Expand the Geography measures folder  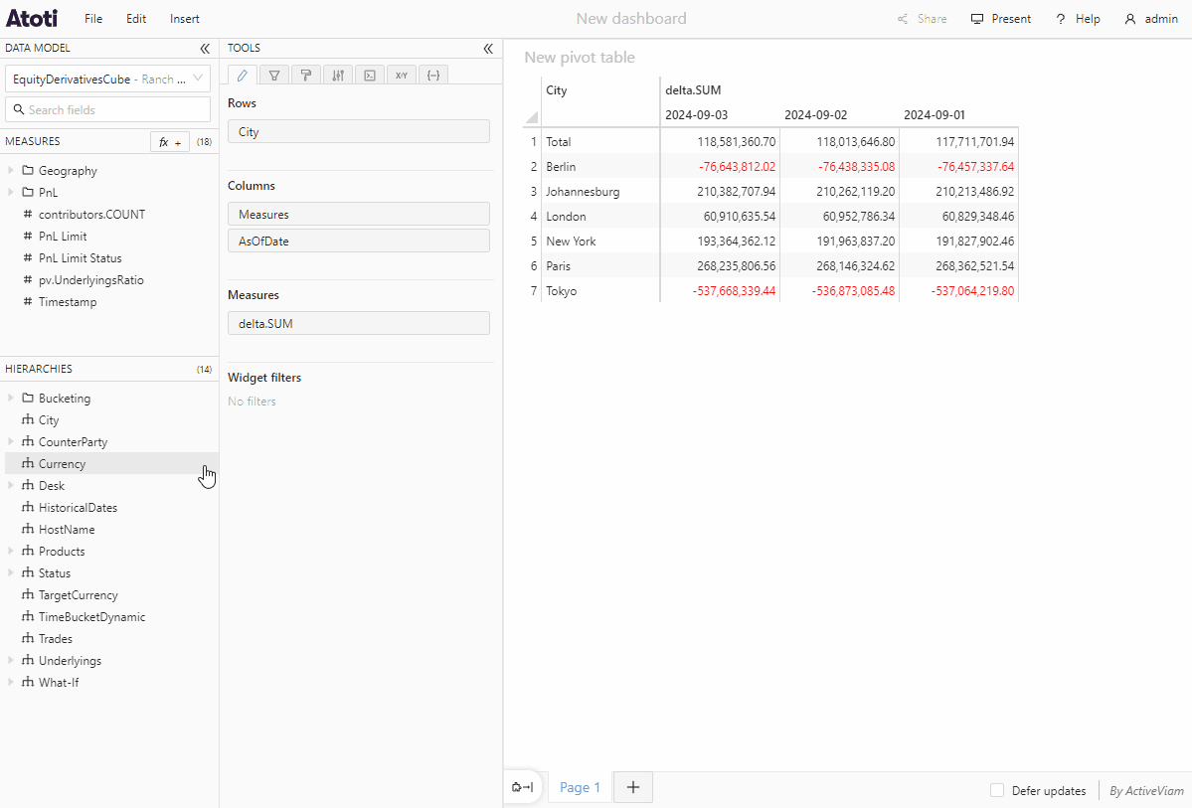(x=11, y=170)
